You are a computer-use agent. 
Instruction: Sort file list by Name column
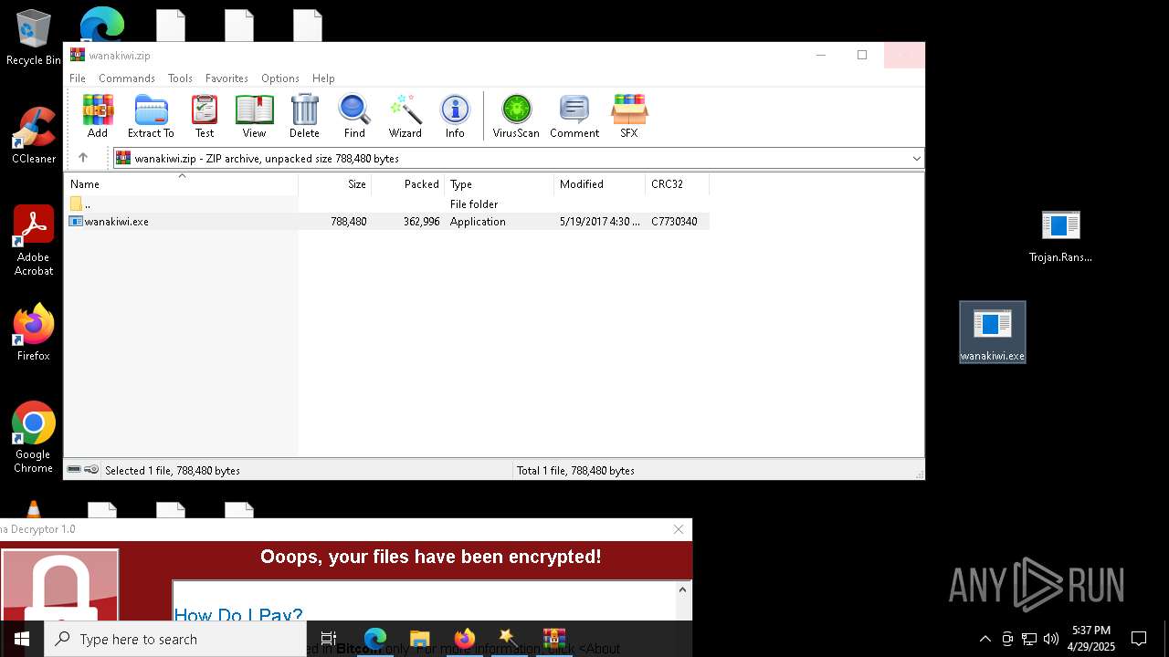(x=181, y=184)
